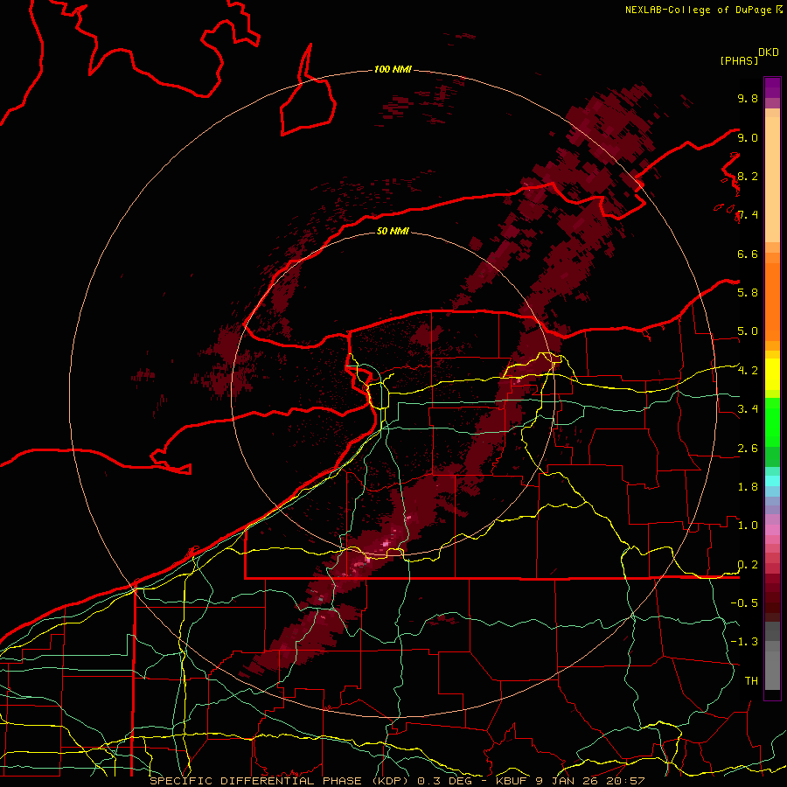This screenshot has width=787, height=787.
Task: Click the Specific Differential Phase KBUF caption
Action: click(x=398, y=781)
